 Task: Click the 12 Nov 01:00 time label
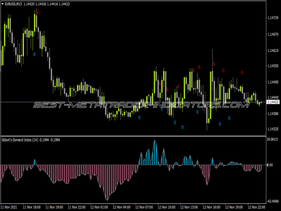pyautogui.click(x=99, y=207)
